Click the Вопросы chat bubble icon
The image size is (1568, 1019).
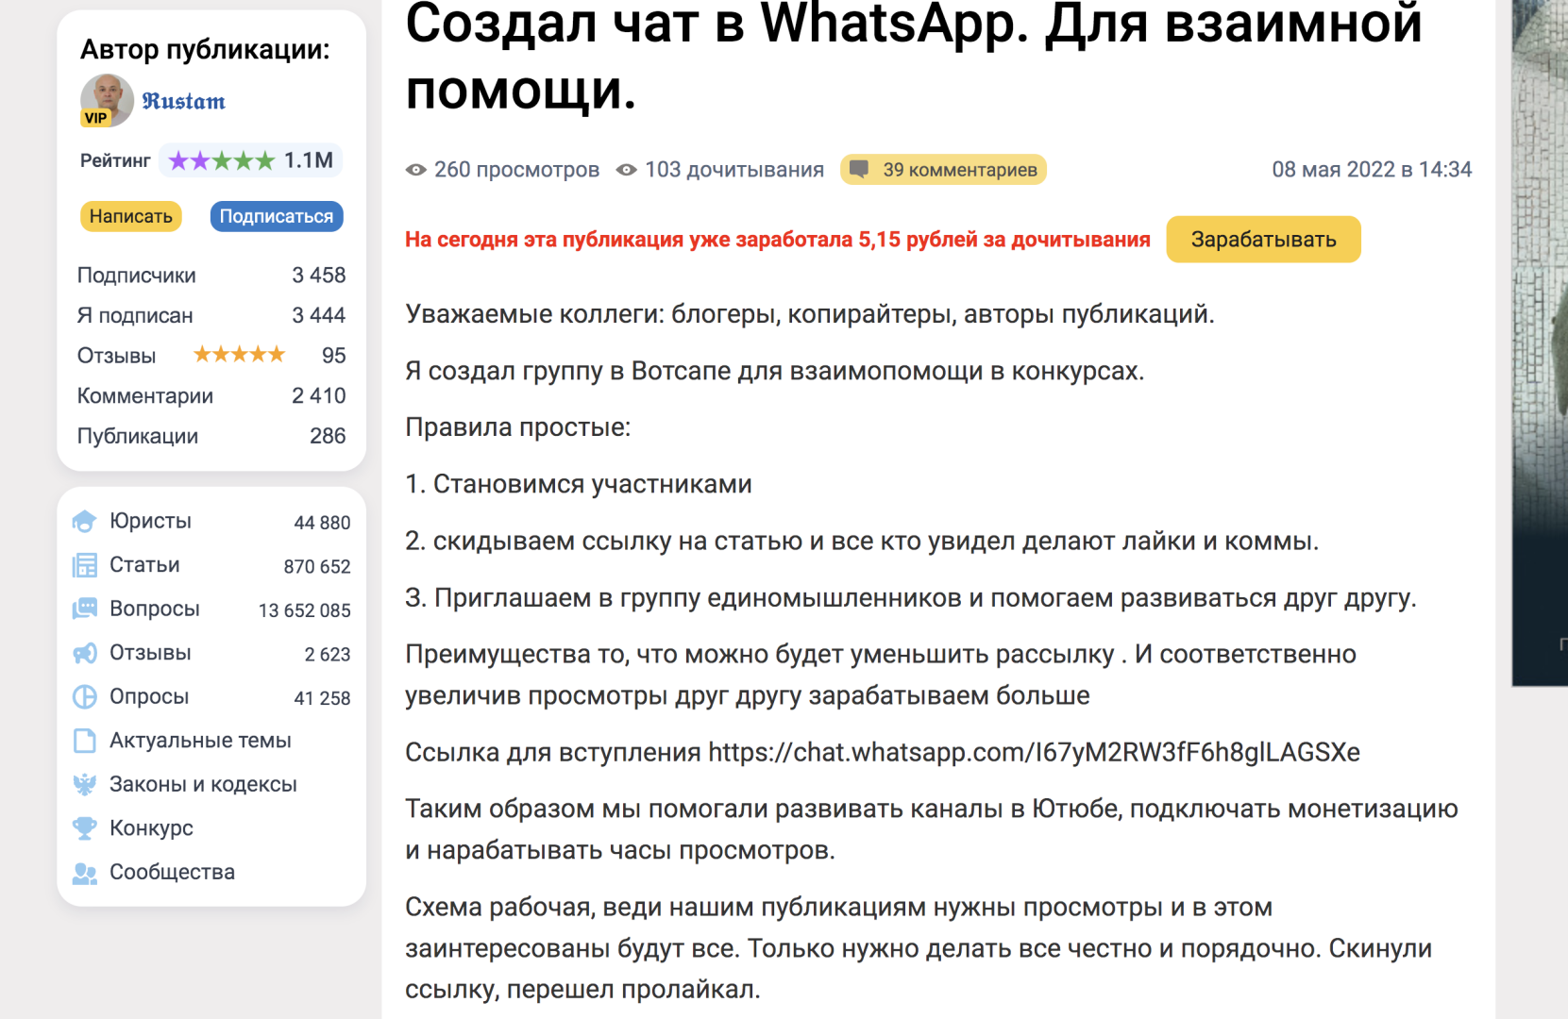85,609
